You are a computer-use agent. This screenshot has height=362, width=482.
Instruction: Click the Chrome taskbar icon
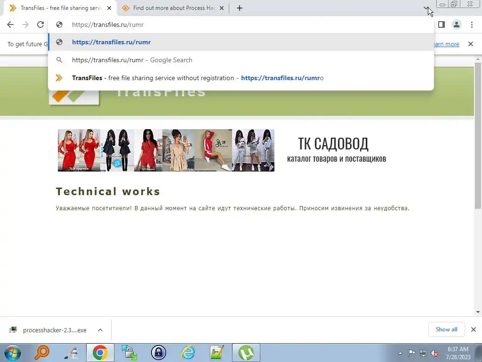click(100, 353)
